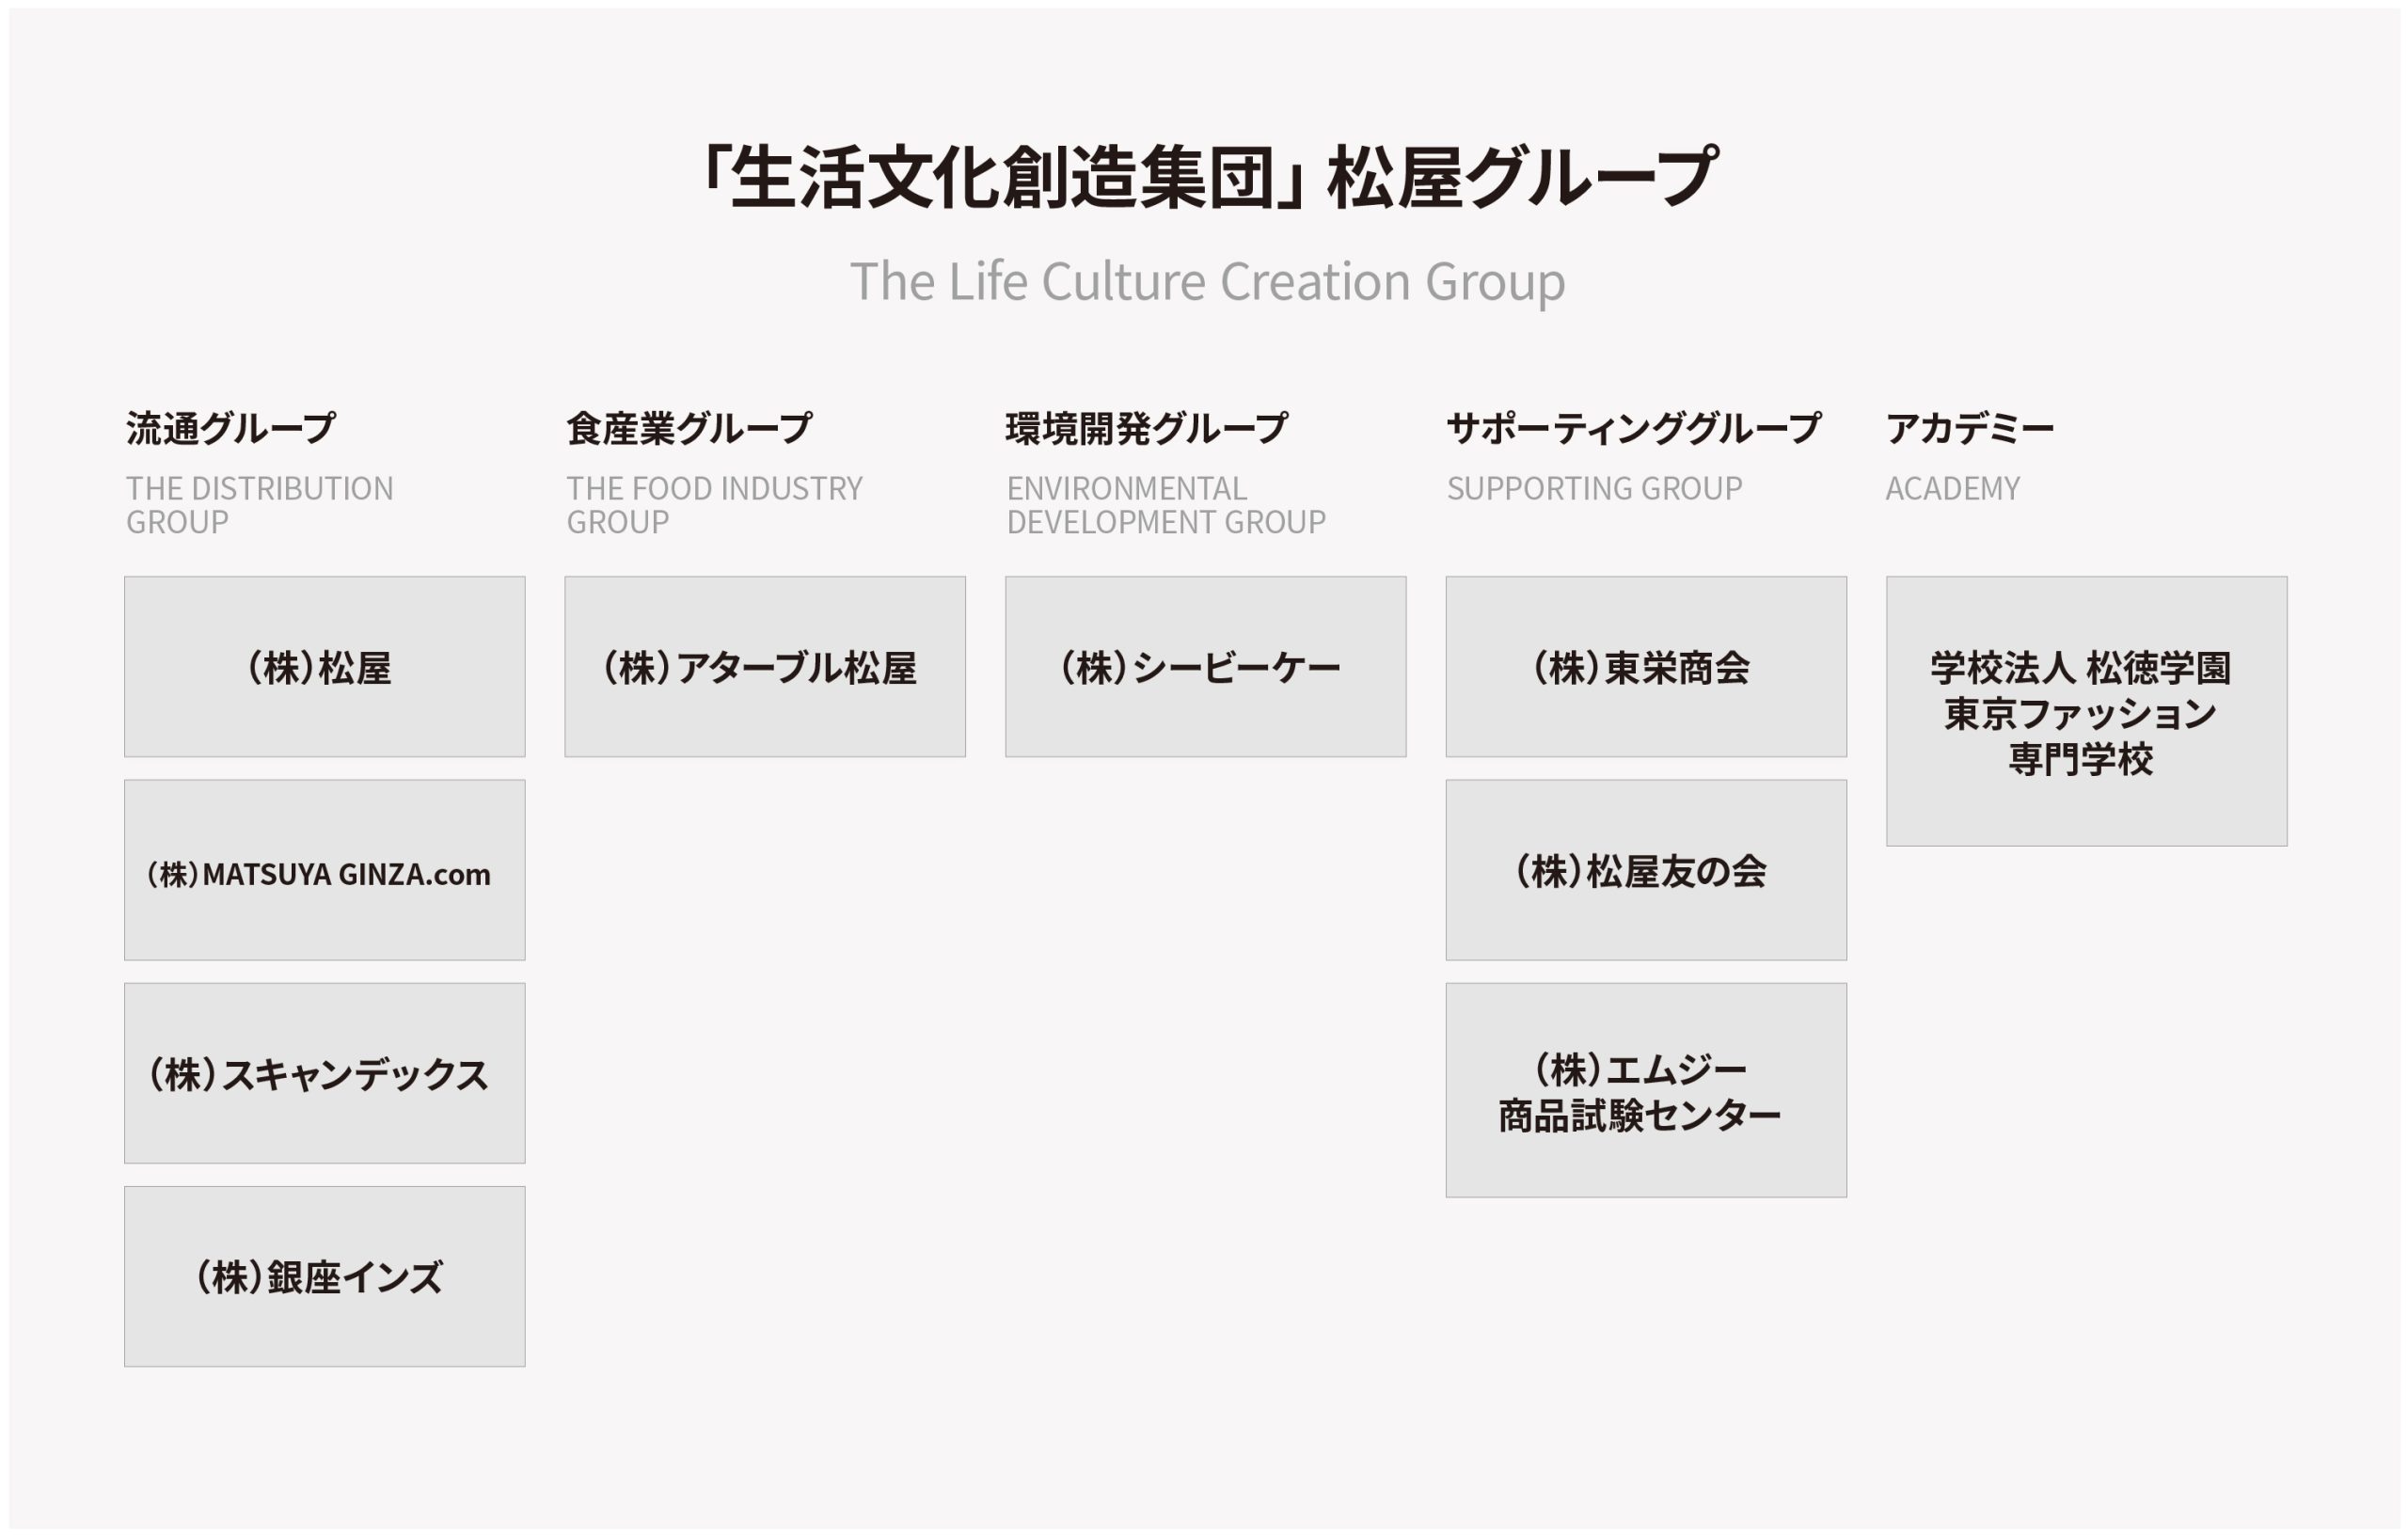The height and width of the screenshot is (1536, 2408).
Task: Open the (株)松屋友の会 box
Action: [x=1646, y=870]
